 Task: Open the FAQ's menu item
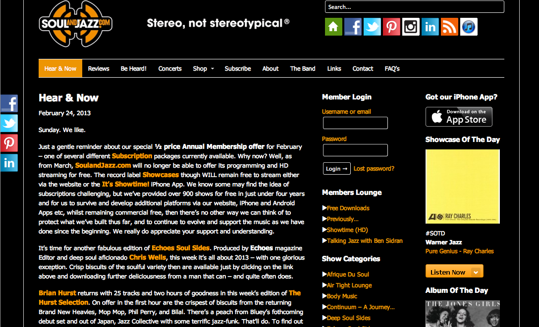pyautogui.click(x=392, y=69)
